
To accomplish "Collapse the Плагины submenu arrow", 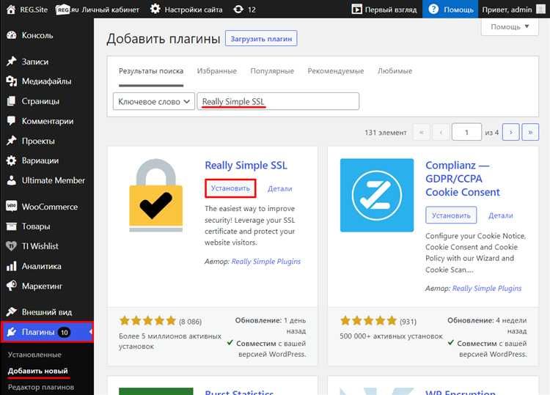I will coord(91,331).
